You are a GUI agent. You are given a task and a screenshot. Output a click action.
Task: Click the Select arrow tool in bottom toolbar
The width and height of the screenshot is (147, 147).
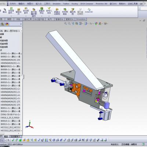point(2,140)
